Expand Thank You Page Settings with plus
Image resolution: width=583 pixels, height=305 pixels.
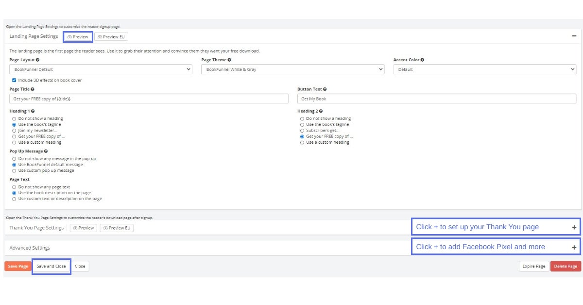pyautogui.click(x=574, y=227)
